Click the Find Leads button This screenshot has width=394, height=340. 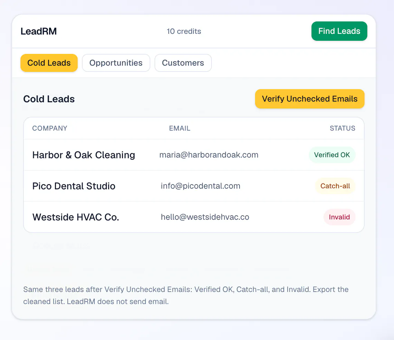pyautogui.click(x=339, y=31)
